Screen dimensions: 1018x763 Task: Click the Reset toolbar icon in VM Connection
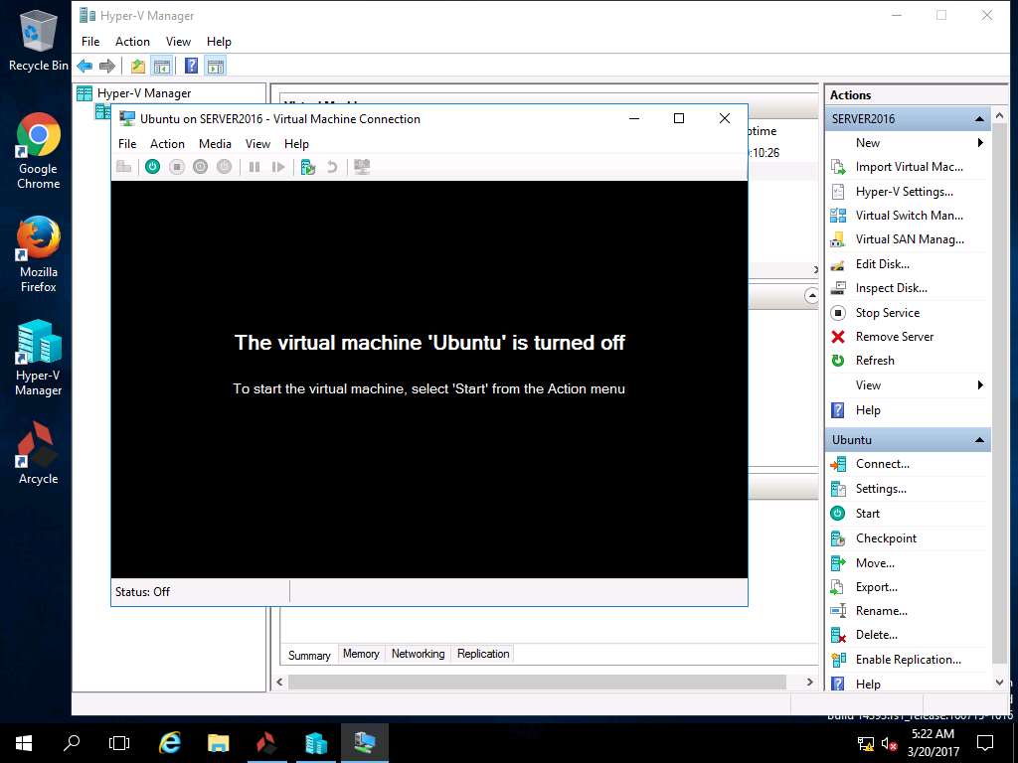[x=278, y=167]
